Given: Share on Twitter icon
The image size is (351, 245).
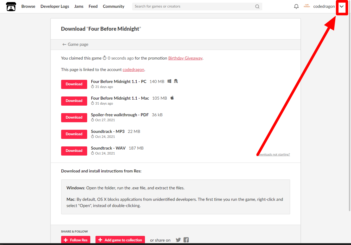Looking at the screenshot, I should tap(178, 240).
